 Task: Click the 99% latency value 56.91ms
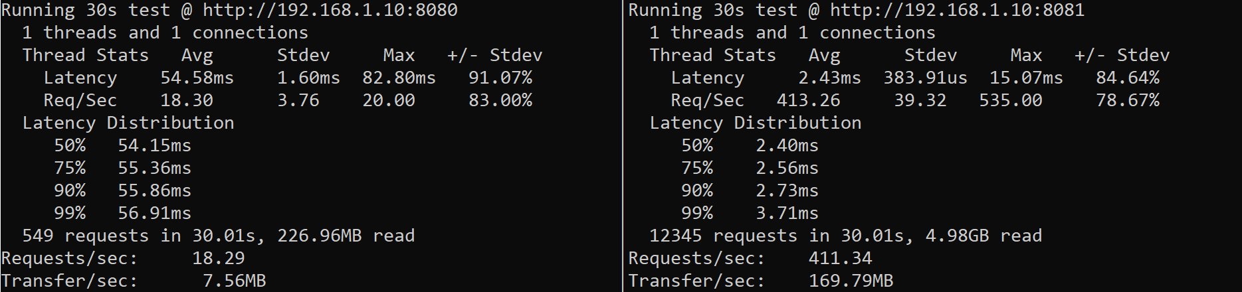click(x=155, y=214)
